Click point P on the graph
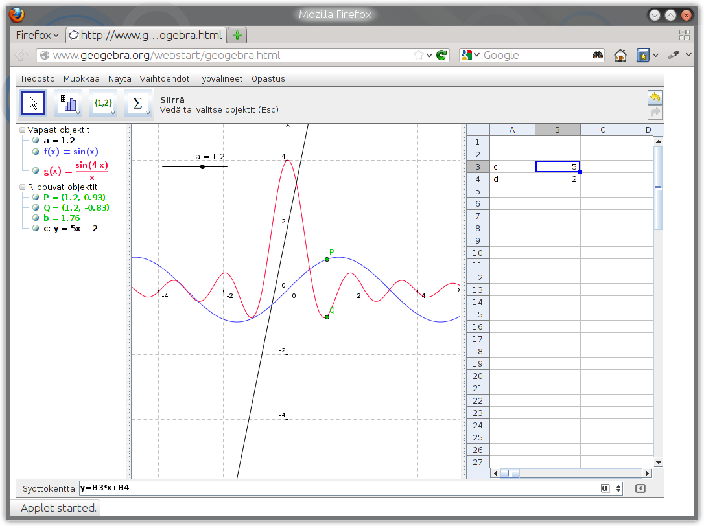Screen dimensions: 704x526 coord(327,259)
